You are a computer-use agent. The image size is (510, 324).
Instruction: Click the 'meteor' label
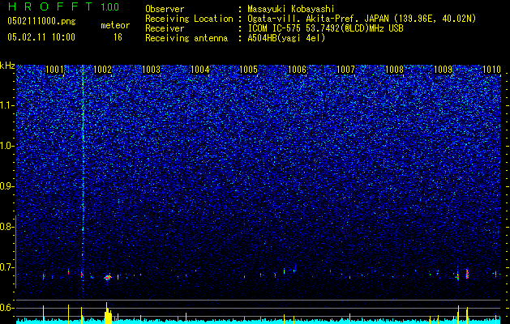[115, 25]
